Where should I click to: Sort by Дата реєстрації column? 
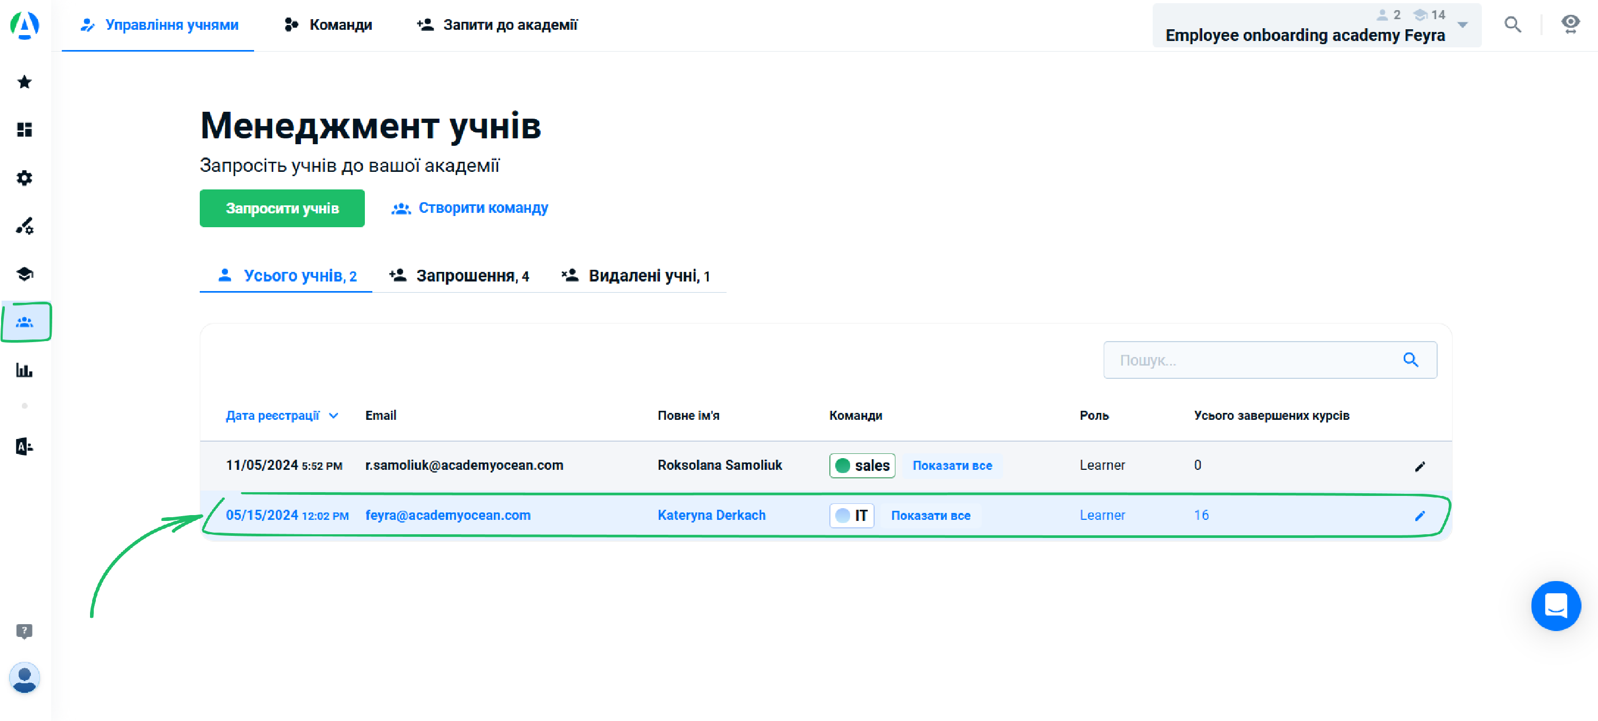282,416
